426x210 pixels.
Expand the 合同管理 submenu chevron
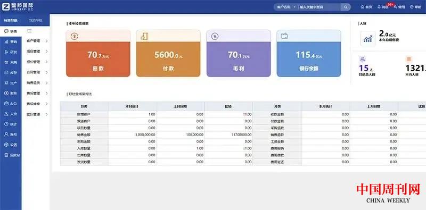point(47,72)
